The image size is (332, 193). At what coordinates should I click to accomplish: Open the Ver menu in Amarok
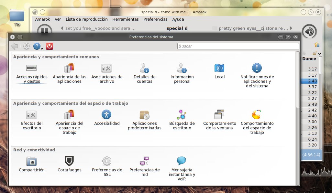click(x=58, y=19)
